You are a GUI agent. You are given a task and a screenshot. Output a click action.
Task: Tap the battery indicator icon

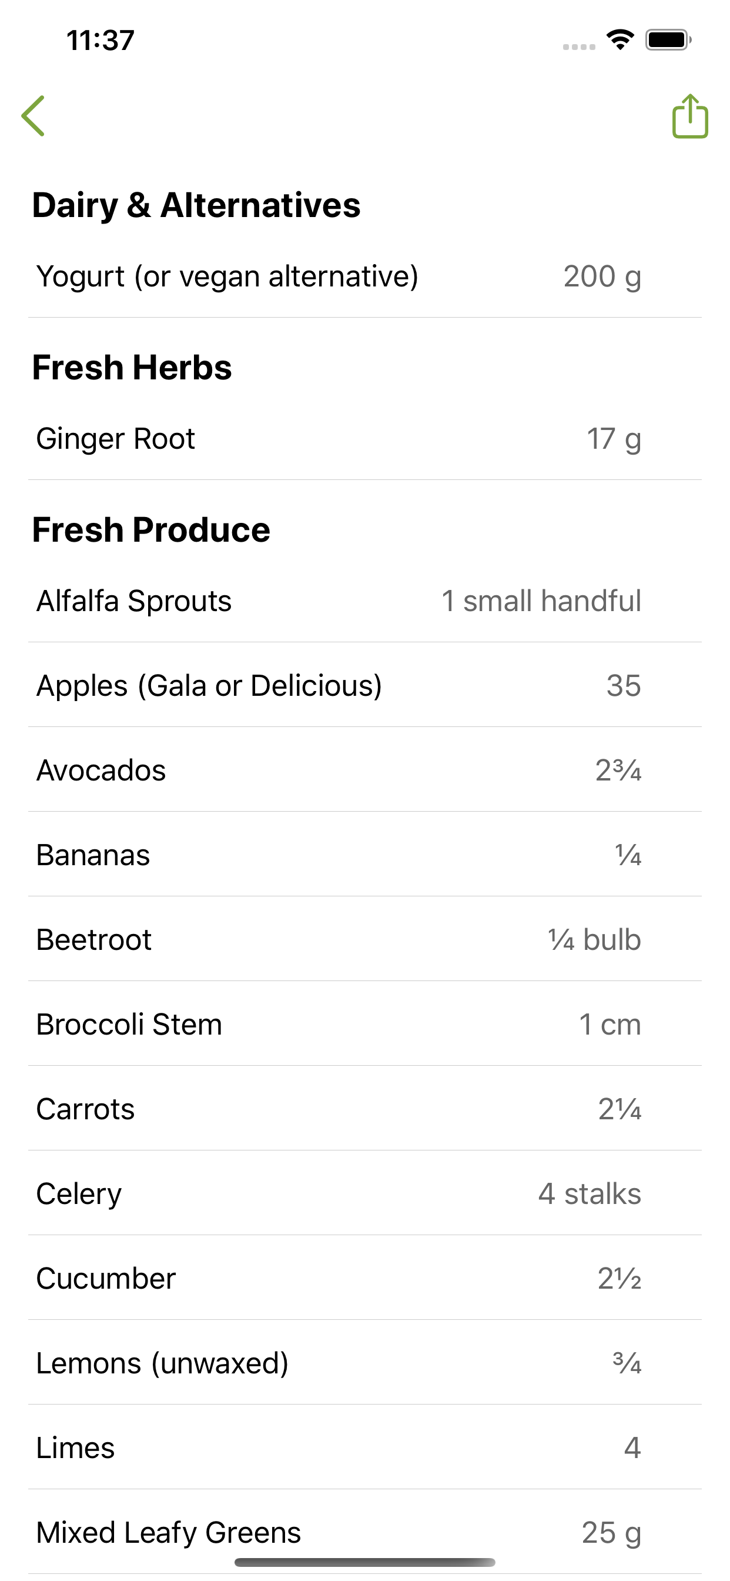click(x=668, y=40)
